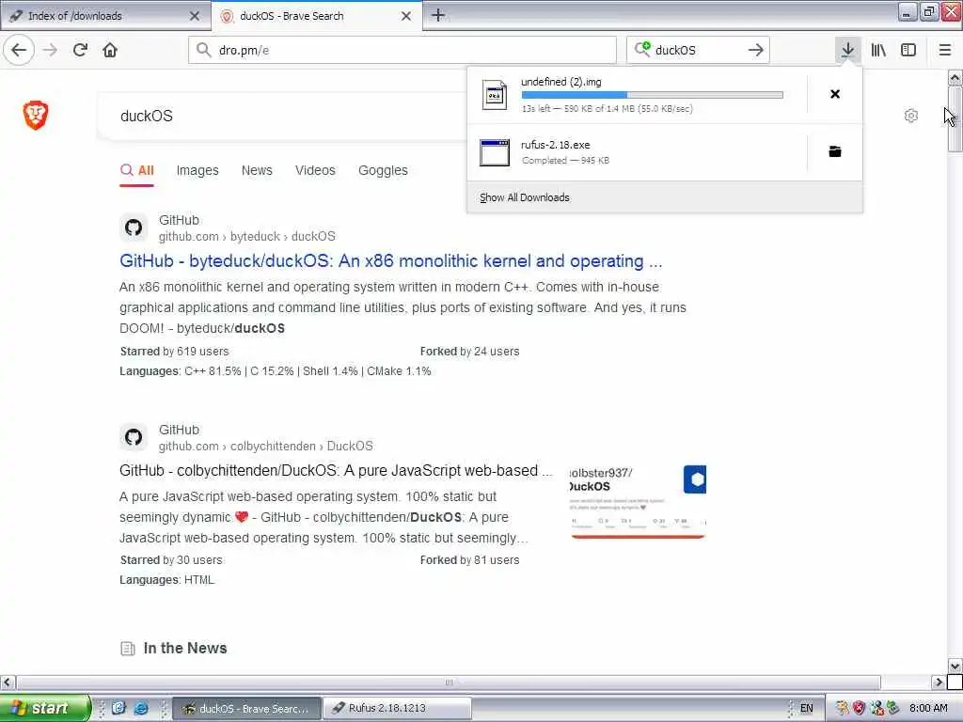Open the Goggles tab

point(383,171)
